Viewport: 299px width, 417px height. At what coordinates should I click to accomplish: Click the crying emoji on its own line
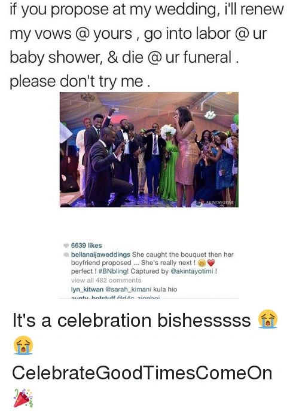click(23, 345)
